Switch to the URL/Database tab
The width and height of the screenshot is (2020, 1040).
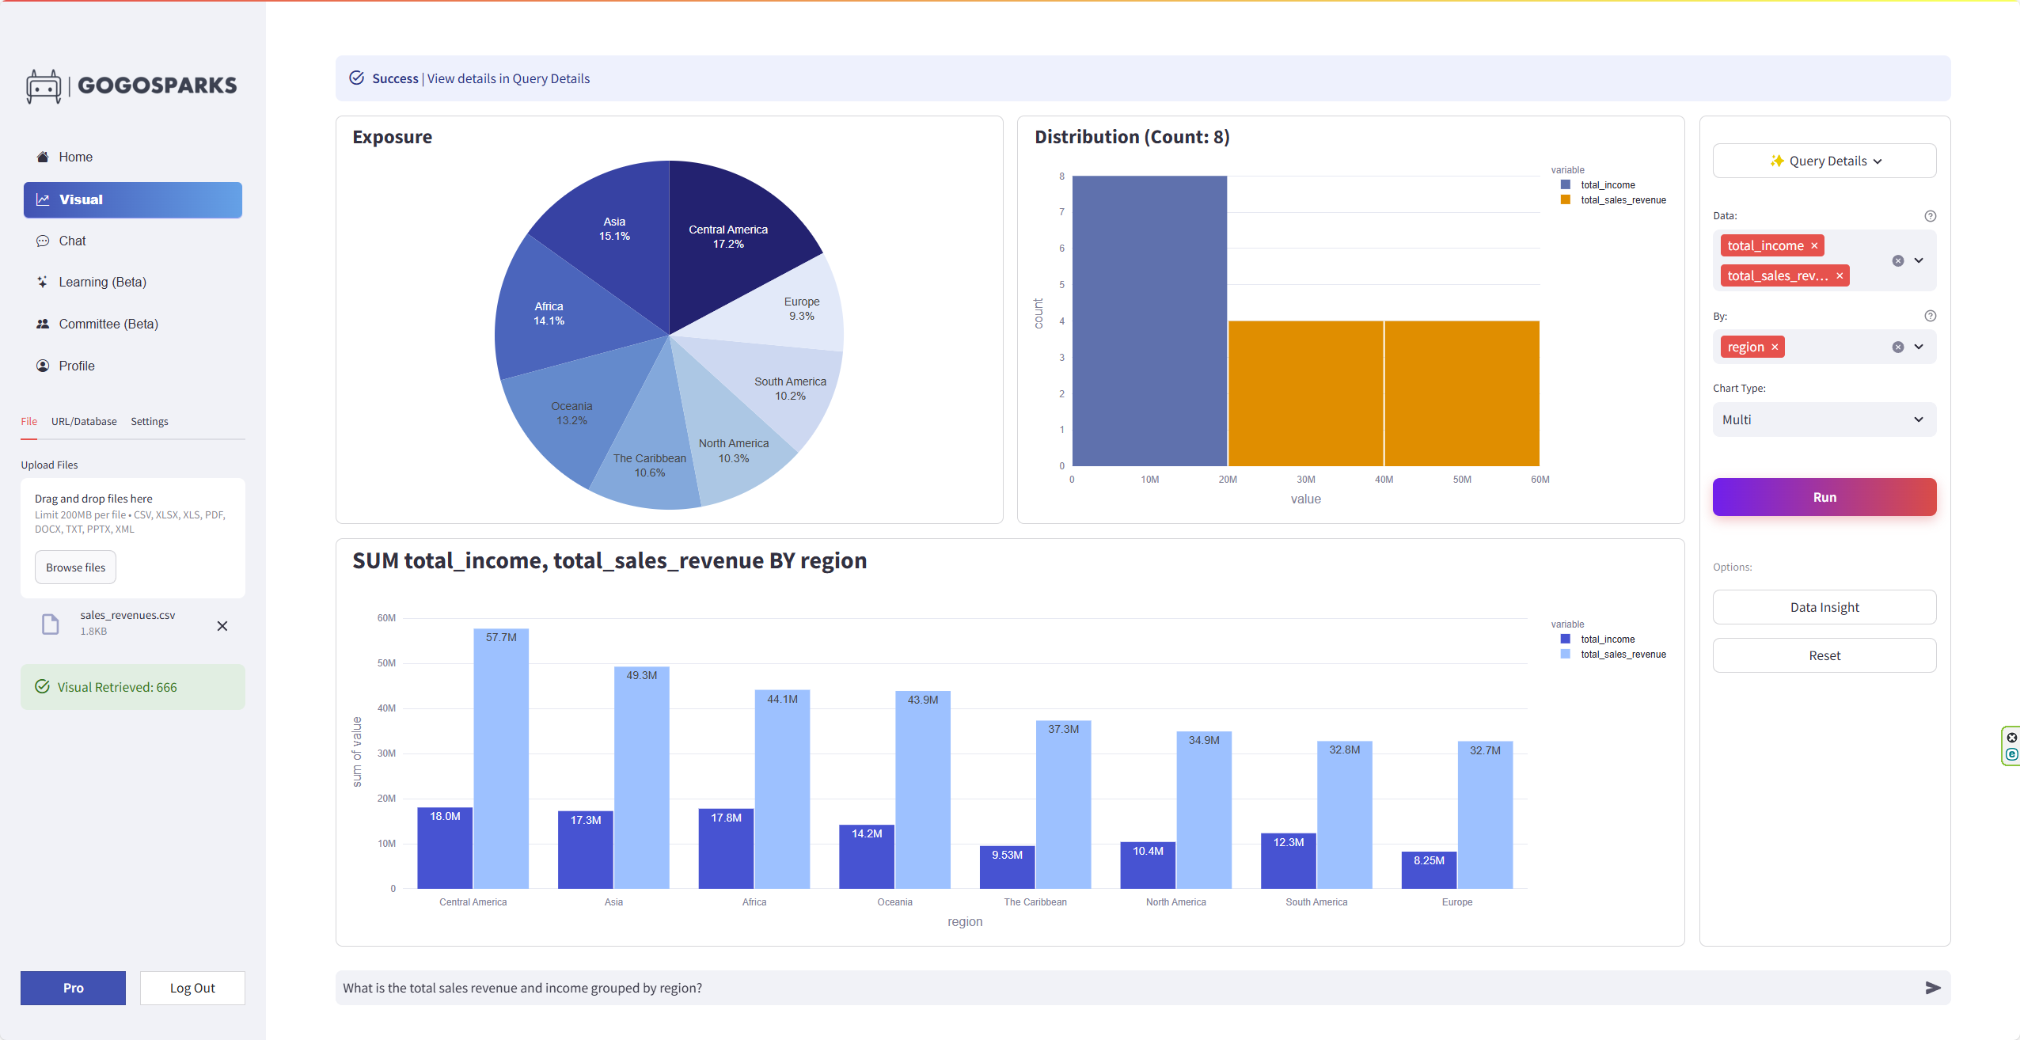coord(84,421)
